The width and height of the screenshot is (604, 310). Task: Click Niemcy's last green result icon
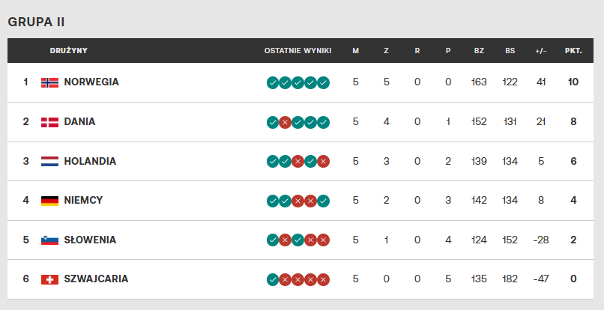(323, 201)
